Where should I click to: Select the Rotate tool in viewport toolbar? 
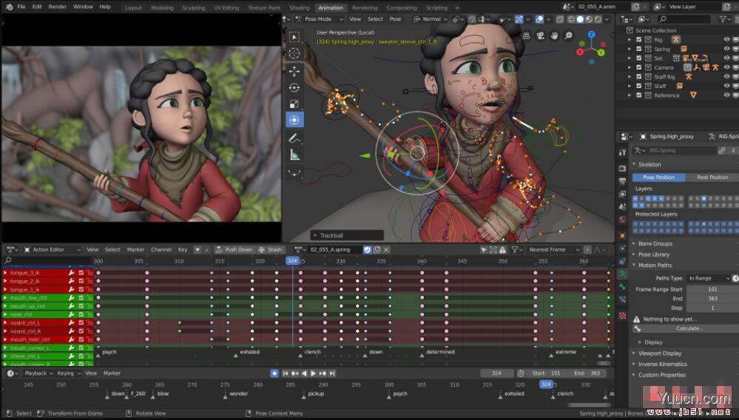coord(294,87)
